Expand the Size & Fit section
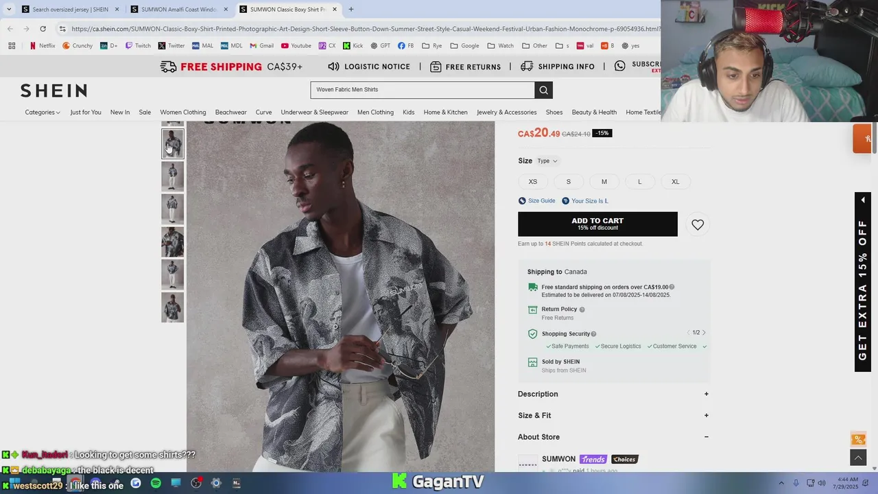 (613, 415)
